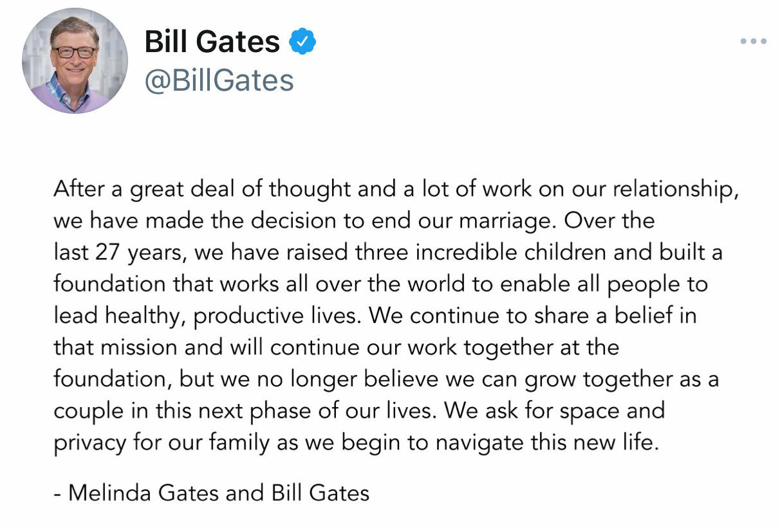This screenshot has width=780, height=530.
Task: Open the three-dot more options menu
Action: [753, 42]
